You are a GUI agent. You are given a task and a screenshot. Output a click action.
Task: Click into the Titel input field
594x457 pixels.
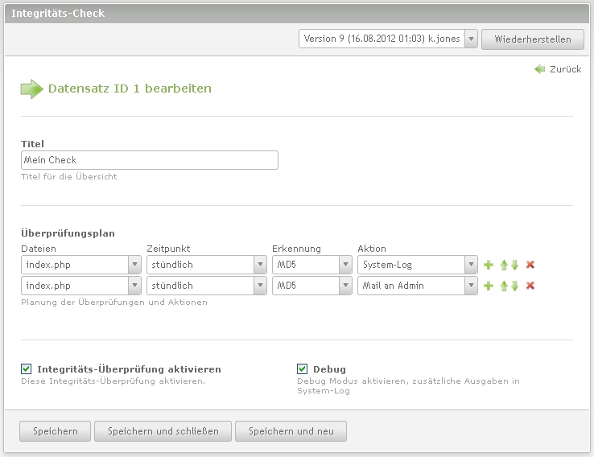[149, 160]
